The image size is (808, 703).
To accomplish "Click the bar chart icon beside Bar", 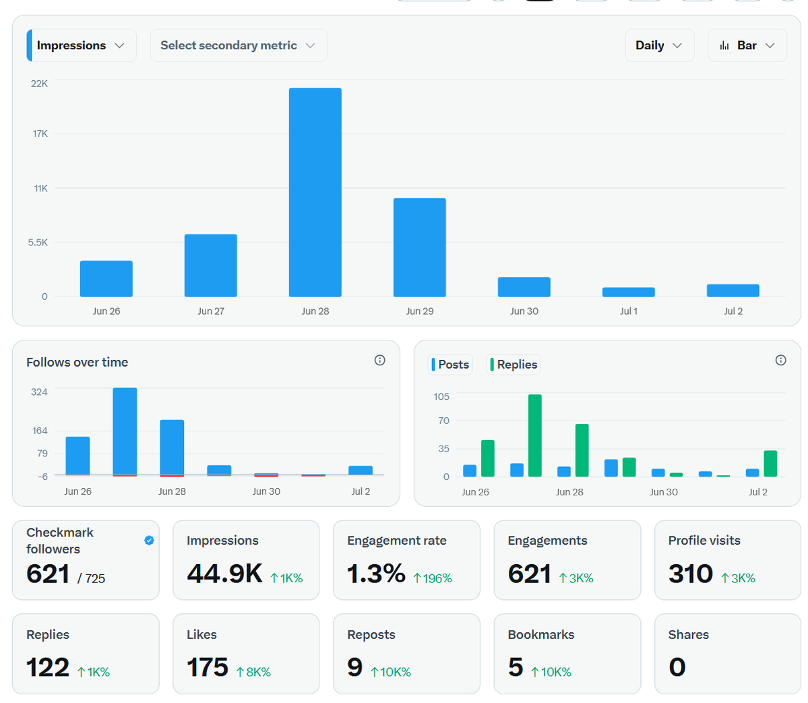I will click(x=724, y=45).
